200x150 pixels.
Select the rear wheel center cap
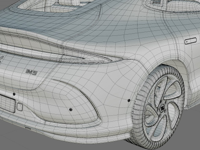162,108
